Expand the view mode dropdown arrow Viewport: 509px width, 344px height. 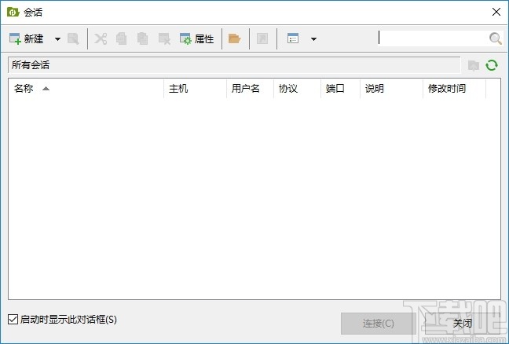pos(313,39)
